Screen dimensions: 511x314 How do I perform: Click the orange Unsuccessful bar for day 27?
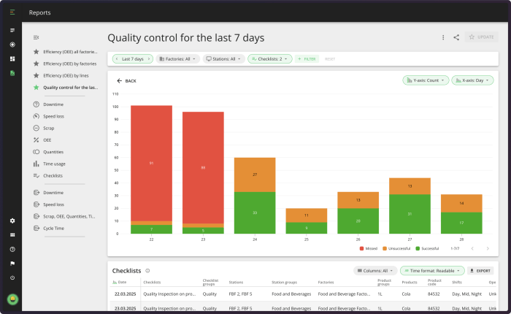click(410, 186)
